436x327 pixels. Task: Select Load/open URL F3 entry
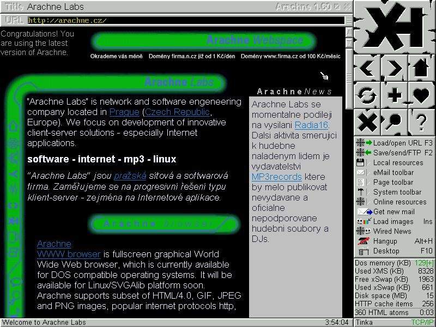click(394, 143)
